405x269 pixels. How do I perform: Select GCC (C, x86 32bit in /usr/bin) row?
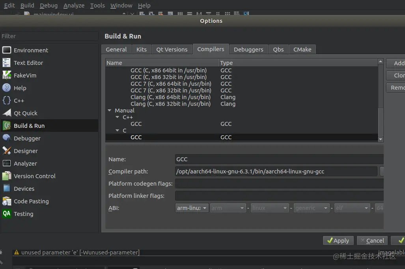(241, 77)
